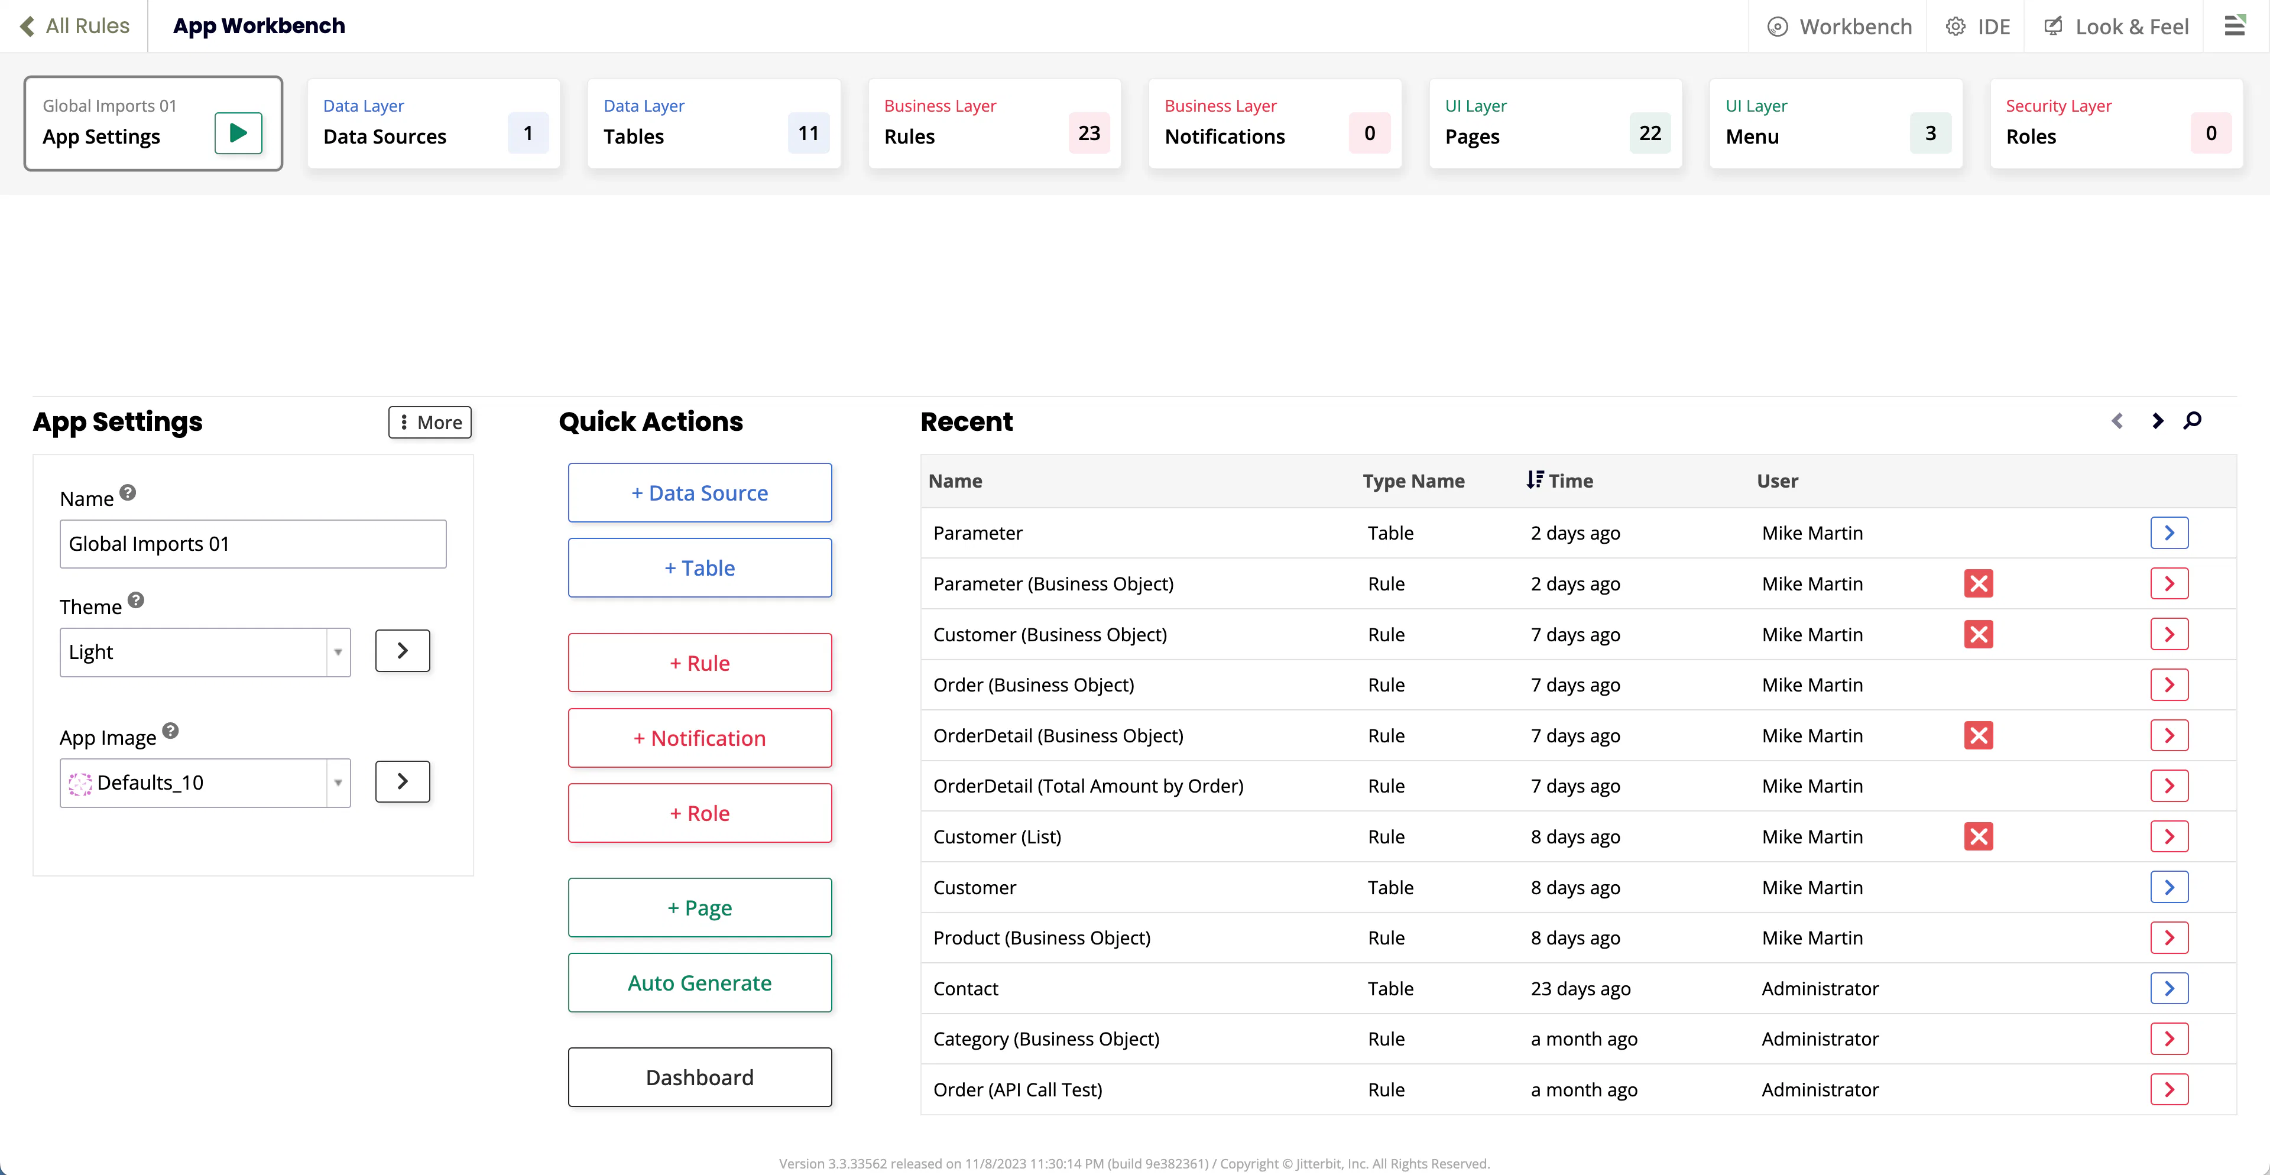Sort Recent list by Time column

pyautogui.click(x=1560, y=481)
